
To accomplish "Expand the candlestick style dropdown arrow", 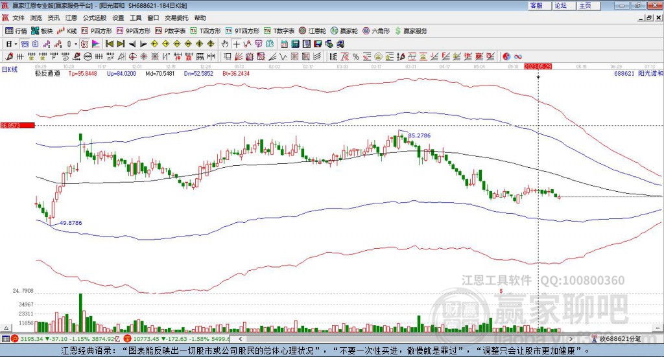I will (x=75, y=44).
